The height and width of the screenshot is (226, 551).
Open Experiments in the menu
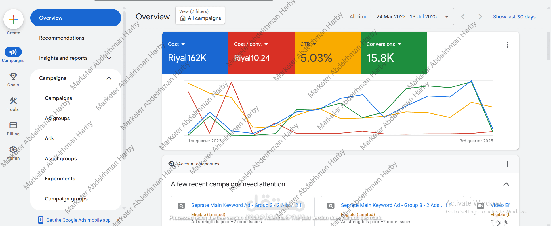pos(60,179)
